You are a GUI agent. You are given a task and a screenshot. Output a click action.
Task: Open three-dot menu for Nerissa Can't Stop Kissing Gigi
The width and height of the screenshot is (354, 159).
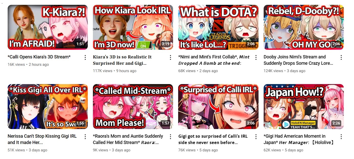point(85,137)
